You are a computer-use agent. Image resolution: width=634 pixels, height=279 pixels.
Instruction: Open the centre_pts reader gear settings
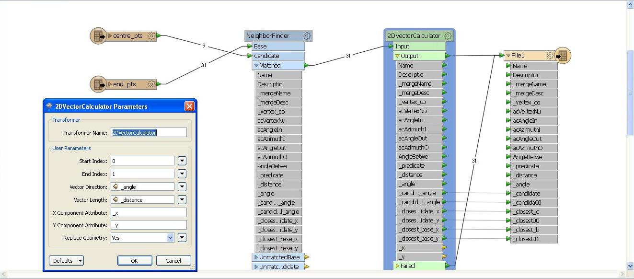click(x=151, y=36)
